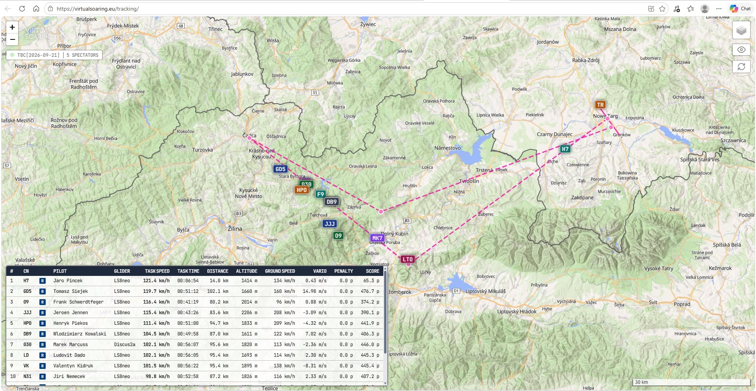Select the MK7 glider marker on map
756x391 pixels.
coord(377,238)
